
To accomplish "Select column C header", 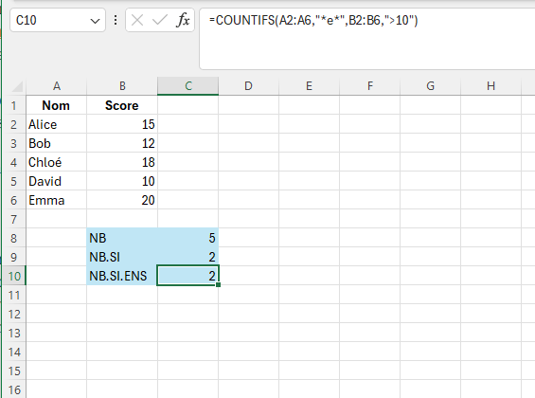I will click(188, 86).
